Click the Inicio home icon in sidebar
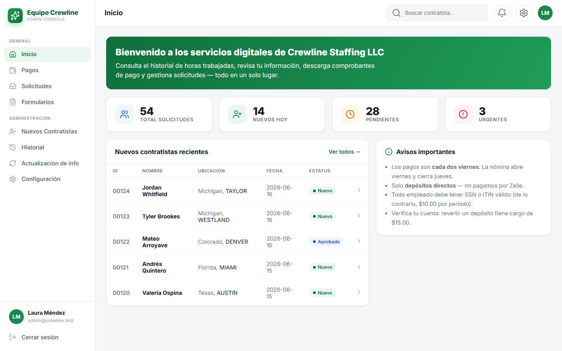This screenshot has height=351, width=562. (13, 54)
